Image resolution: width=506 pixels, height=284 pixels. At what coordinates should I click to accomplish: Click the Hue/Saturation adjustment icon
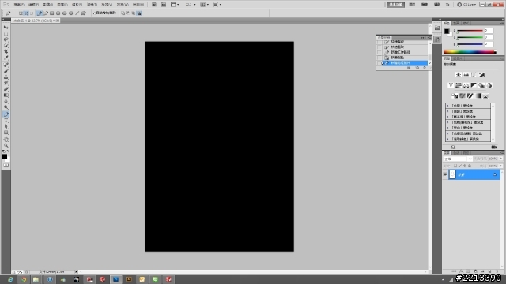pos(459,85)
